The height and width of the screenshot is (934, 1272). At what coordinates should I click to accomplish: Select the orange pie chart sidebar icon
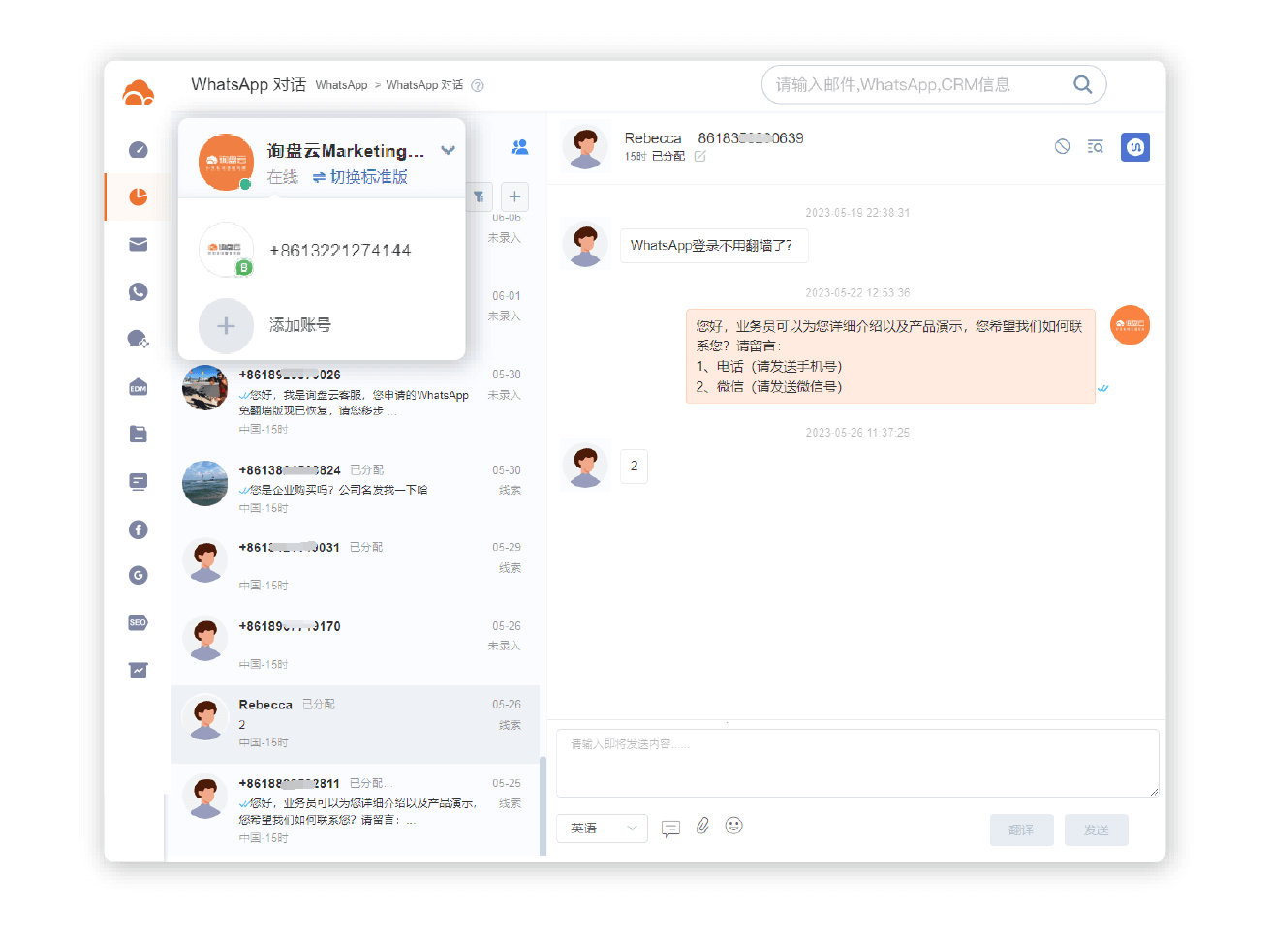139,196
